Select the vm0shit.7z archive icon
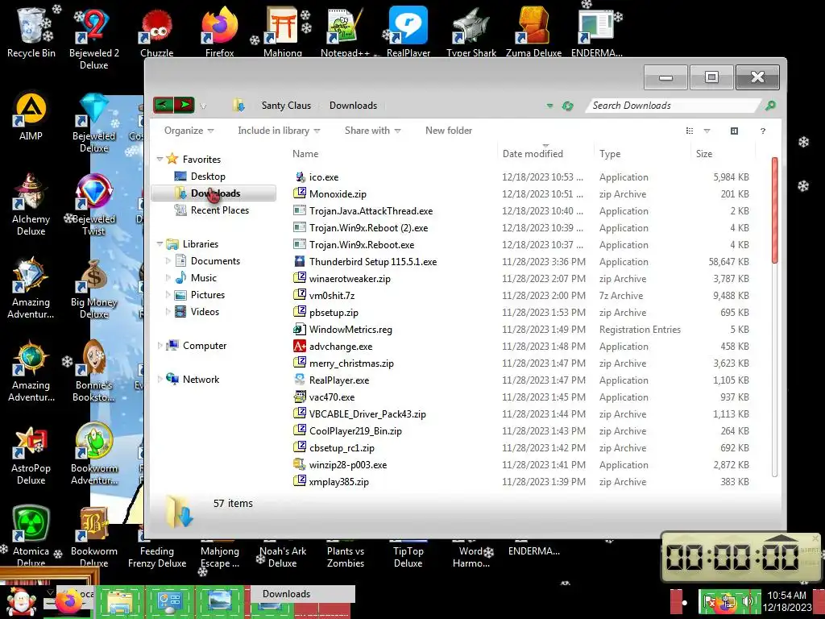Image resolution: width=825 pixels, height=619 pixels. point(300,295)
